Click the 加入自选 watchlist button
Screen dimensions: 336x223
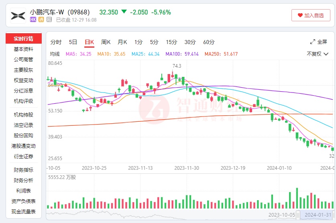point(311,15)
